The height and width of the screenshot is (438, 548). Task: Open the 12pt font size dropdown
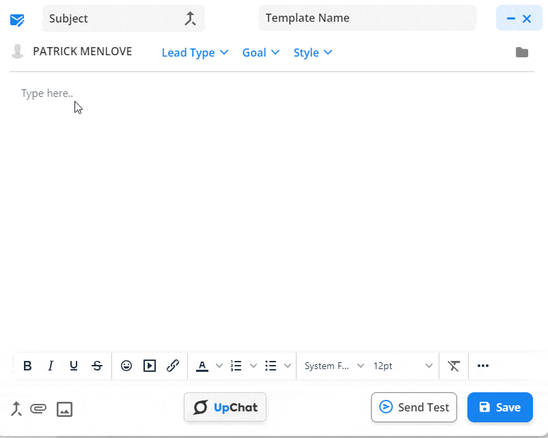pos(402,366)
